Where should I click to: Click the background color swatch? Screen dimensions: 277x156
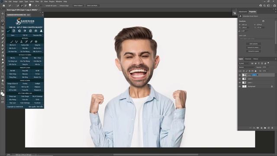tap(3, 95)
